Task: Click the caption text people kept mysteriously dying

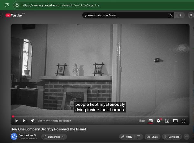Action: click(100, 107)
